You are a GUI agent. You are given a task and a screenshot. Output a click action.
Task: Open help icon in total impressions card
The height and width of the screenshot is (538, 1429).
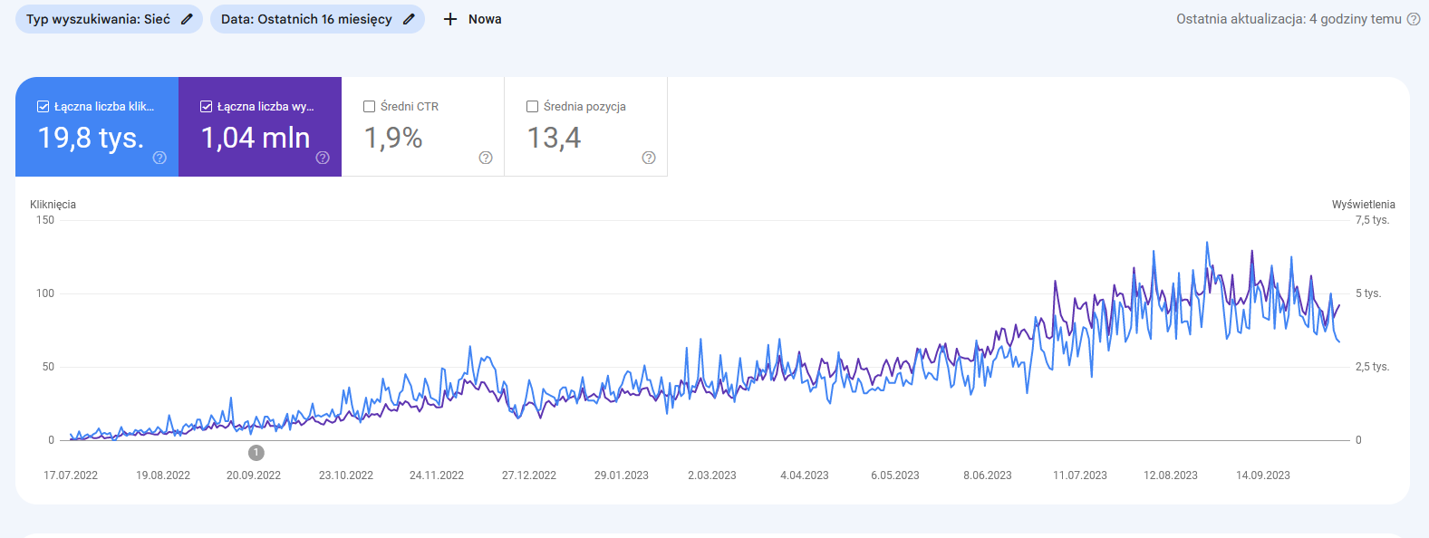click(323, 158)
